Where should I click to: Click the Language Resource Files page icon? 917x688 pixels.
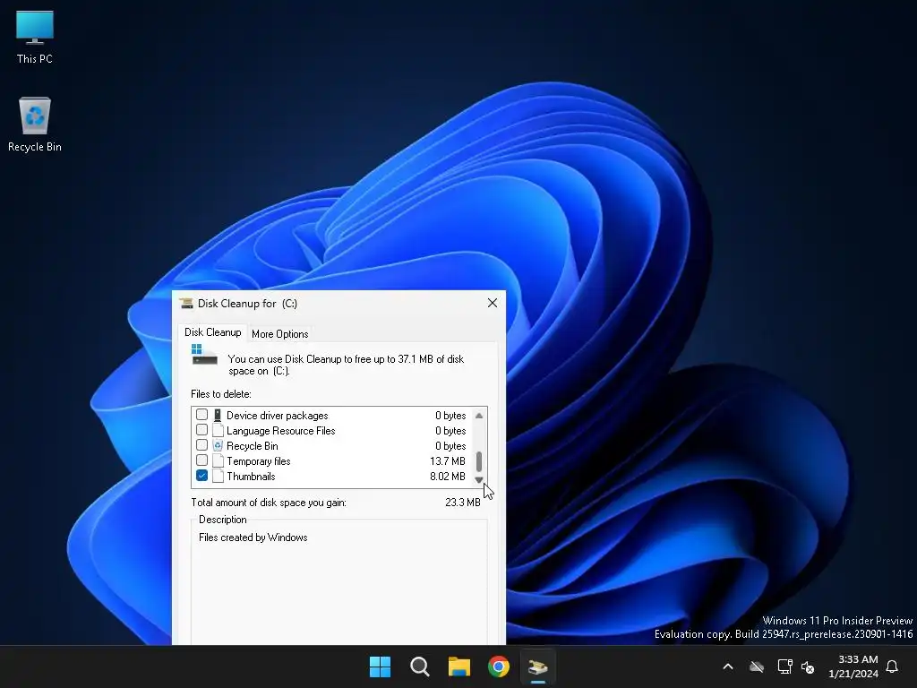coord(218,431)
